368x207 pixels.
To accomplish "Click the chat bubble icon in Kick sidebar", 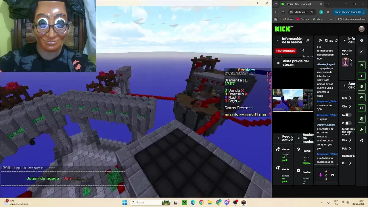I will [x=362, y=97].
